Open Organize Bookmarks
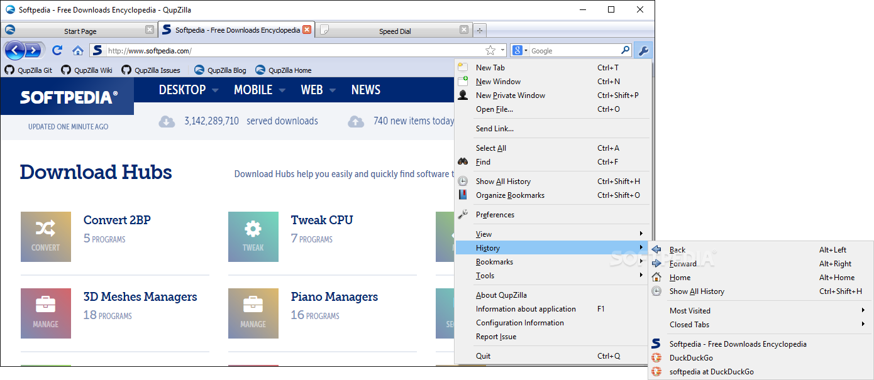874x380 pixels. 553,195
